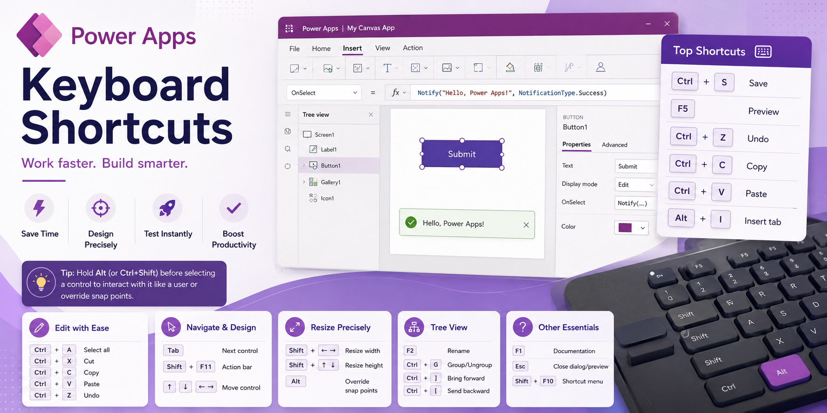The width and height of the screenshot is (827, 413).
Task: Click the hamburger menu icon beside Tree view
Action: 288,114
